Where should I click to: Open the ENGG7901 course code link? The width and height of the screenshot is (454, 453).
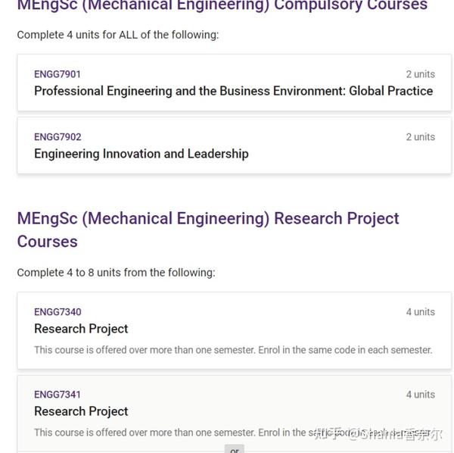[58, 74]
